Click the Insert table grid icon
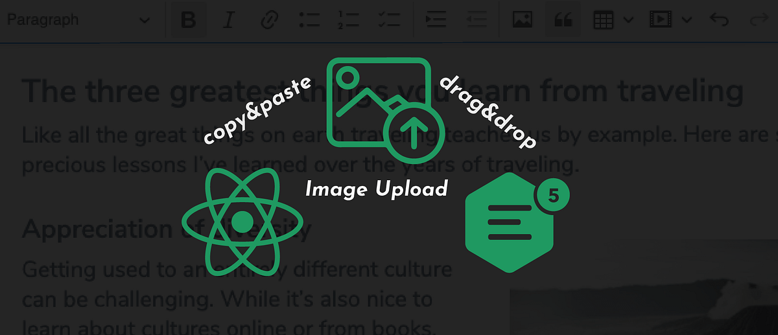The height and width of the screenshot is (335, 778). pos(603,20)
